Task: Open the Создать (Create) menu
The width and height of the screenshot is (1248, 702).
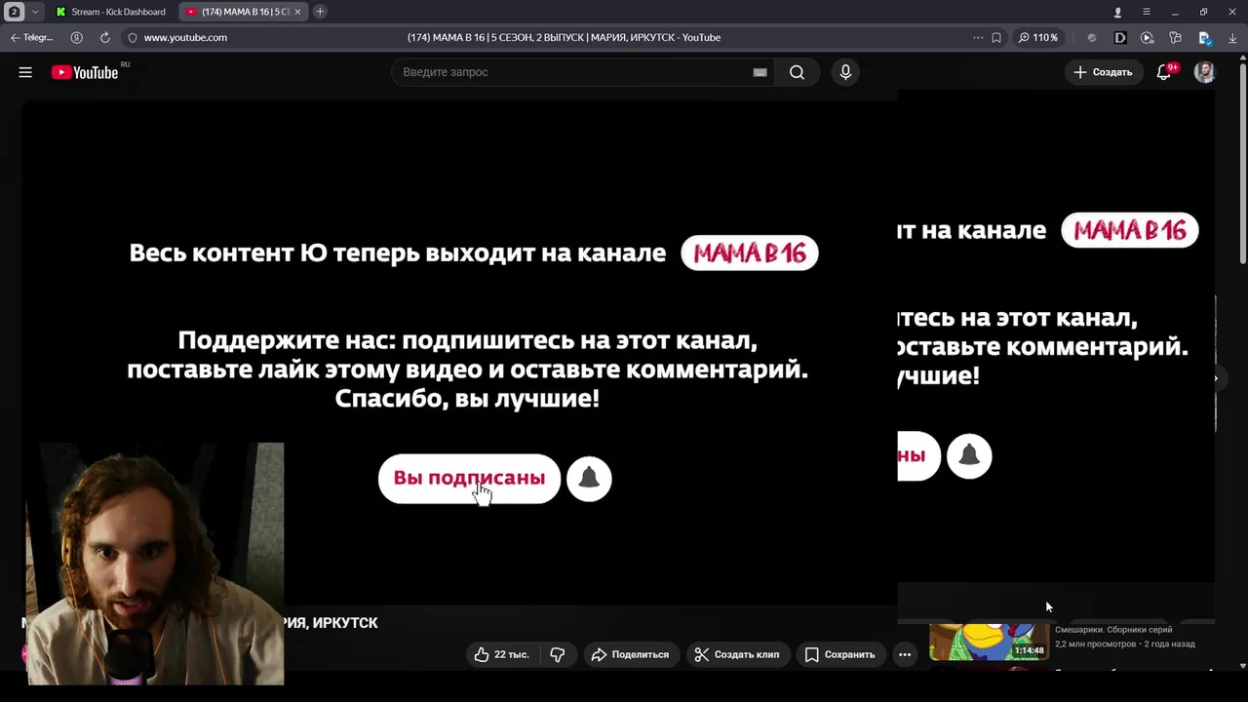Action: pyautogui.click(x=1103, y=72)
